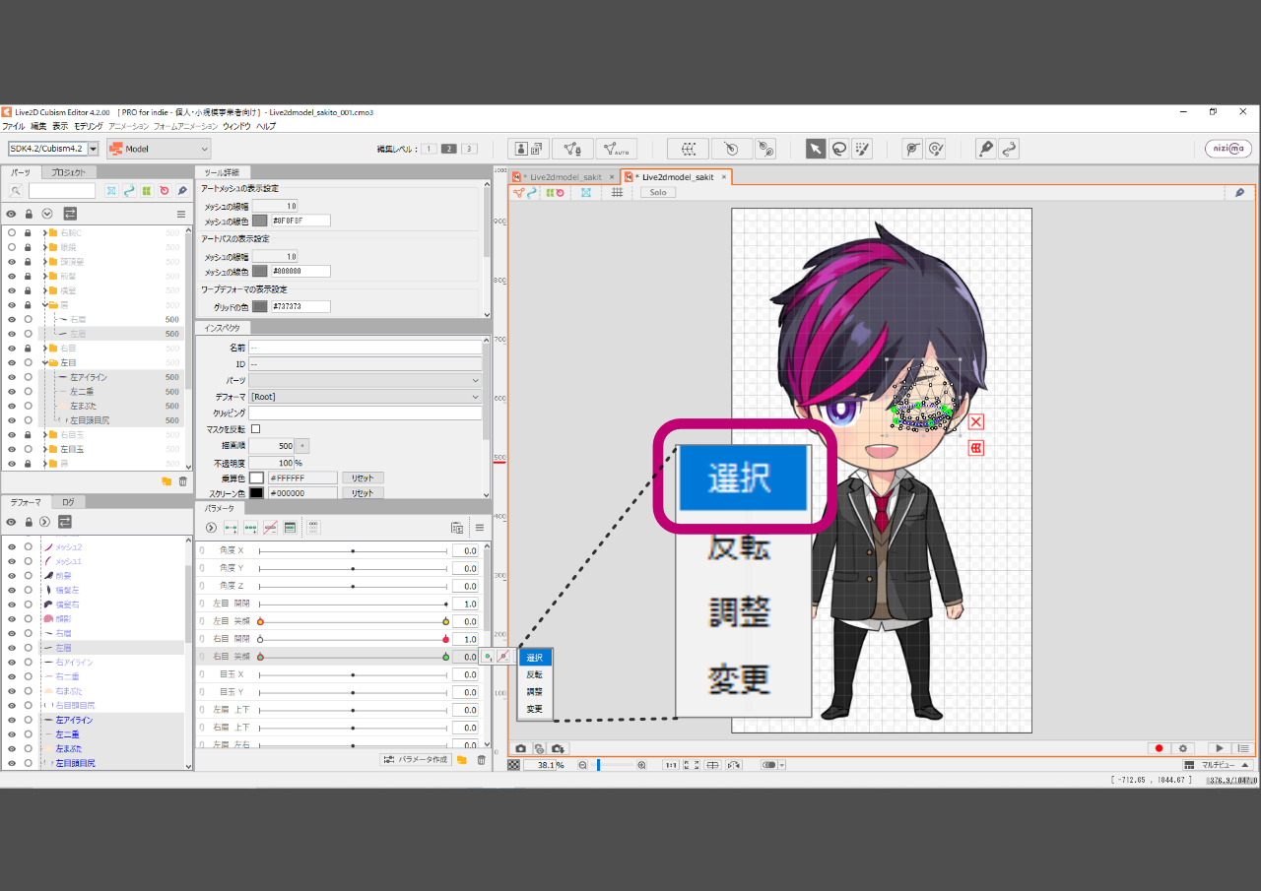Image resolution: width=1261 pixels, height=891 pixels.
Task: Open the texture atlas editor icon
Action: click(x=529, y=149)
